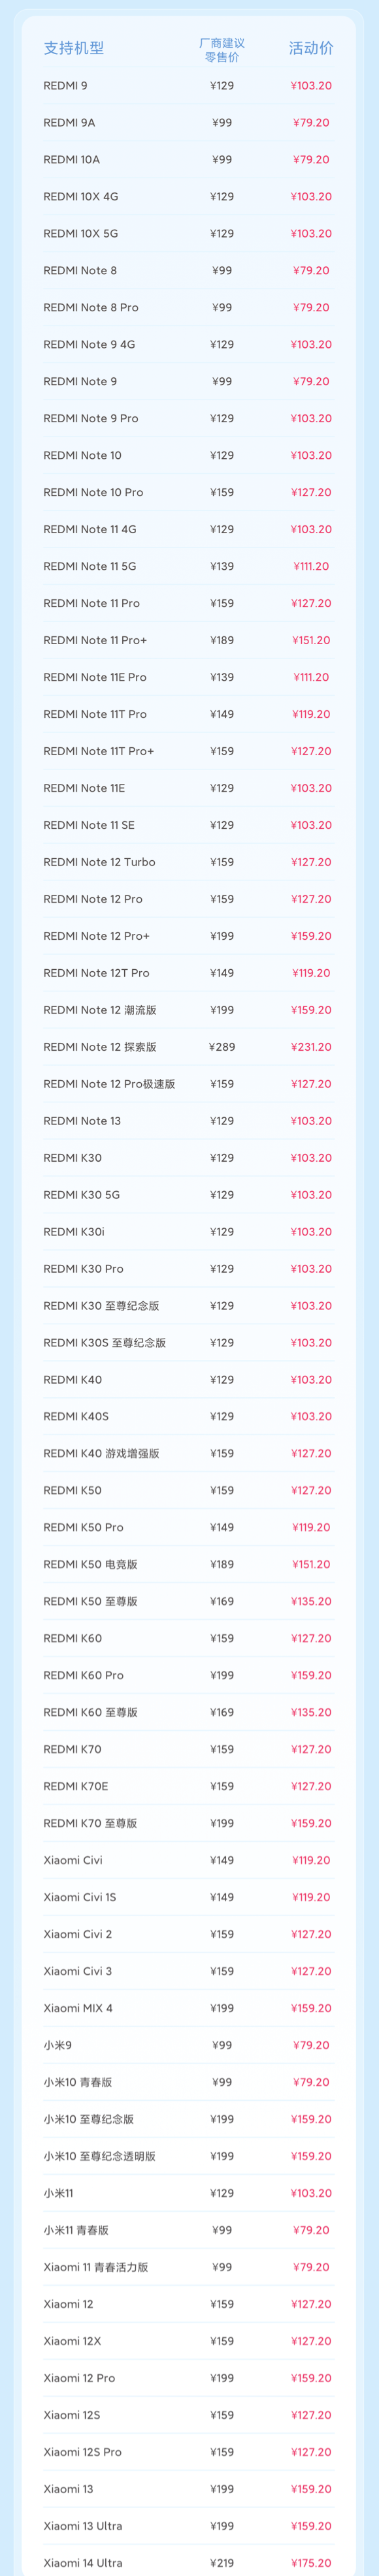This screenshot has height=2576, width=379.
Task: Select the Xiaomi Civi 1S row
Action: [x=189, y=1897]
